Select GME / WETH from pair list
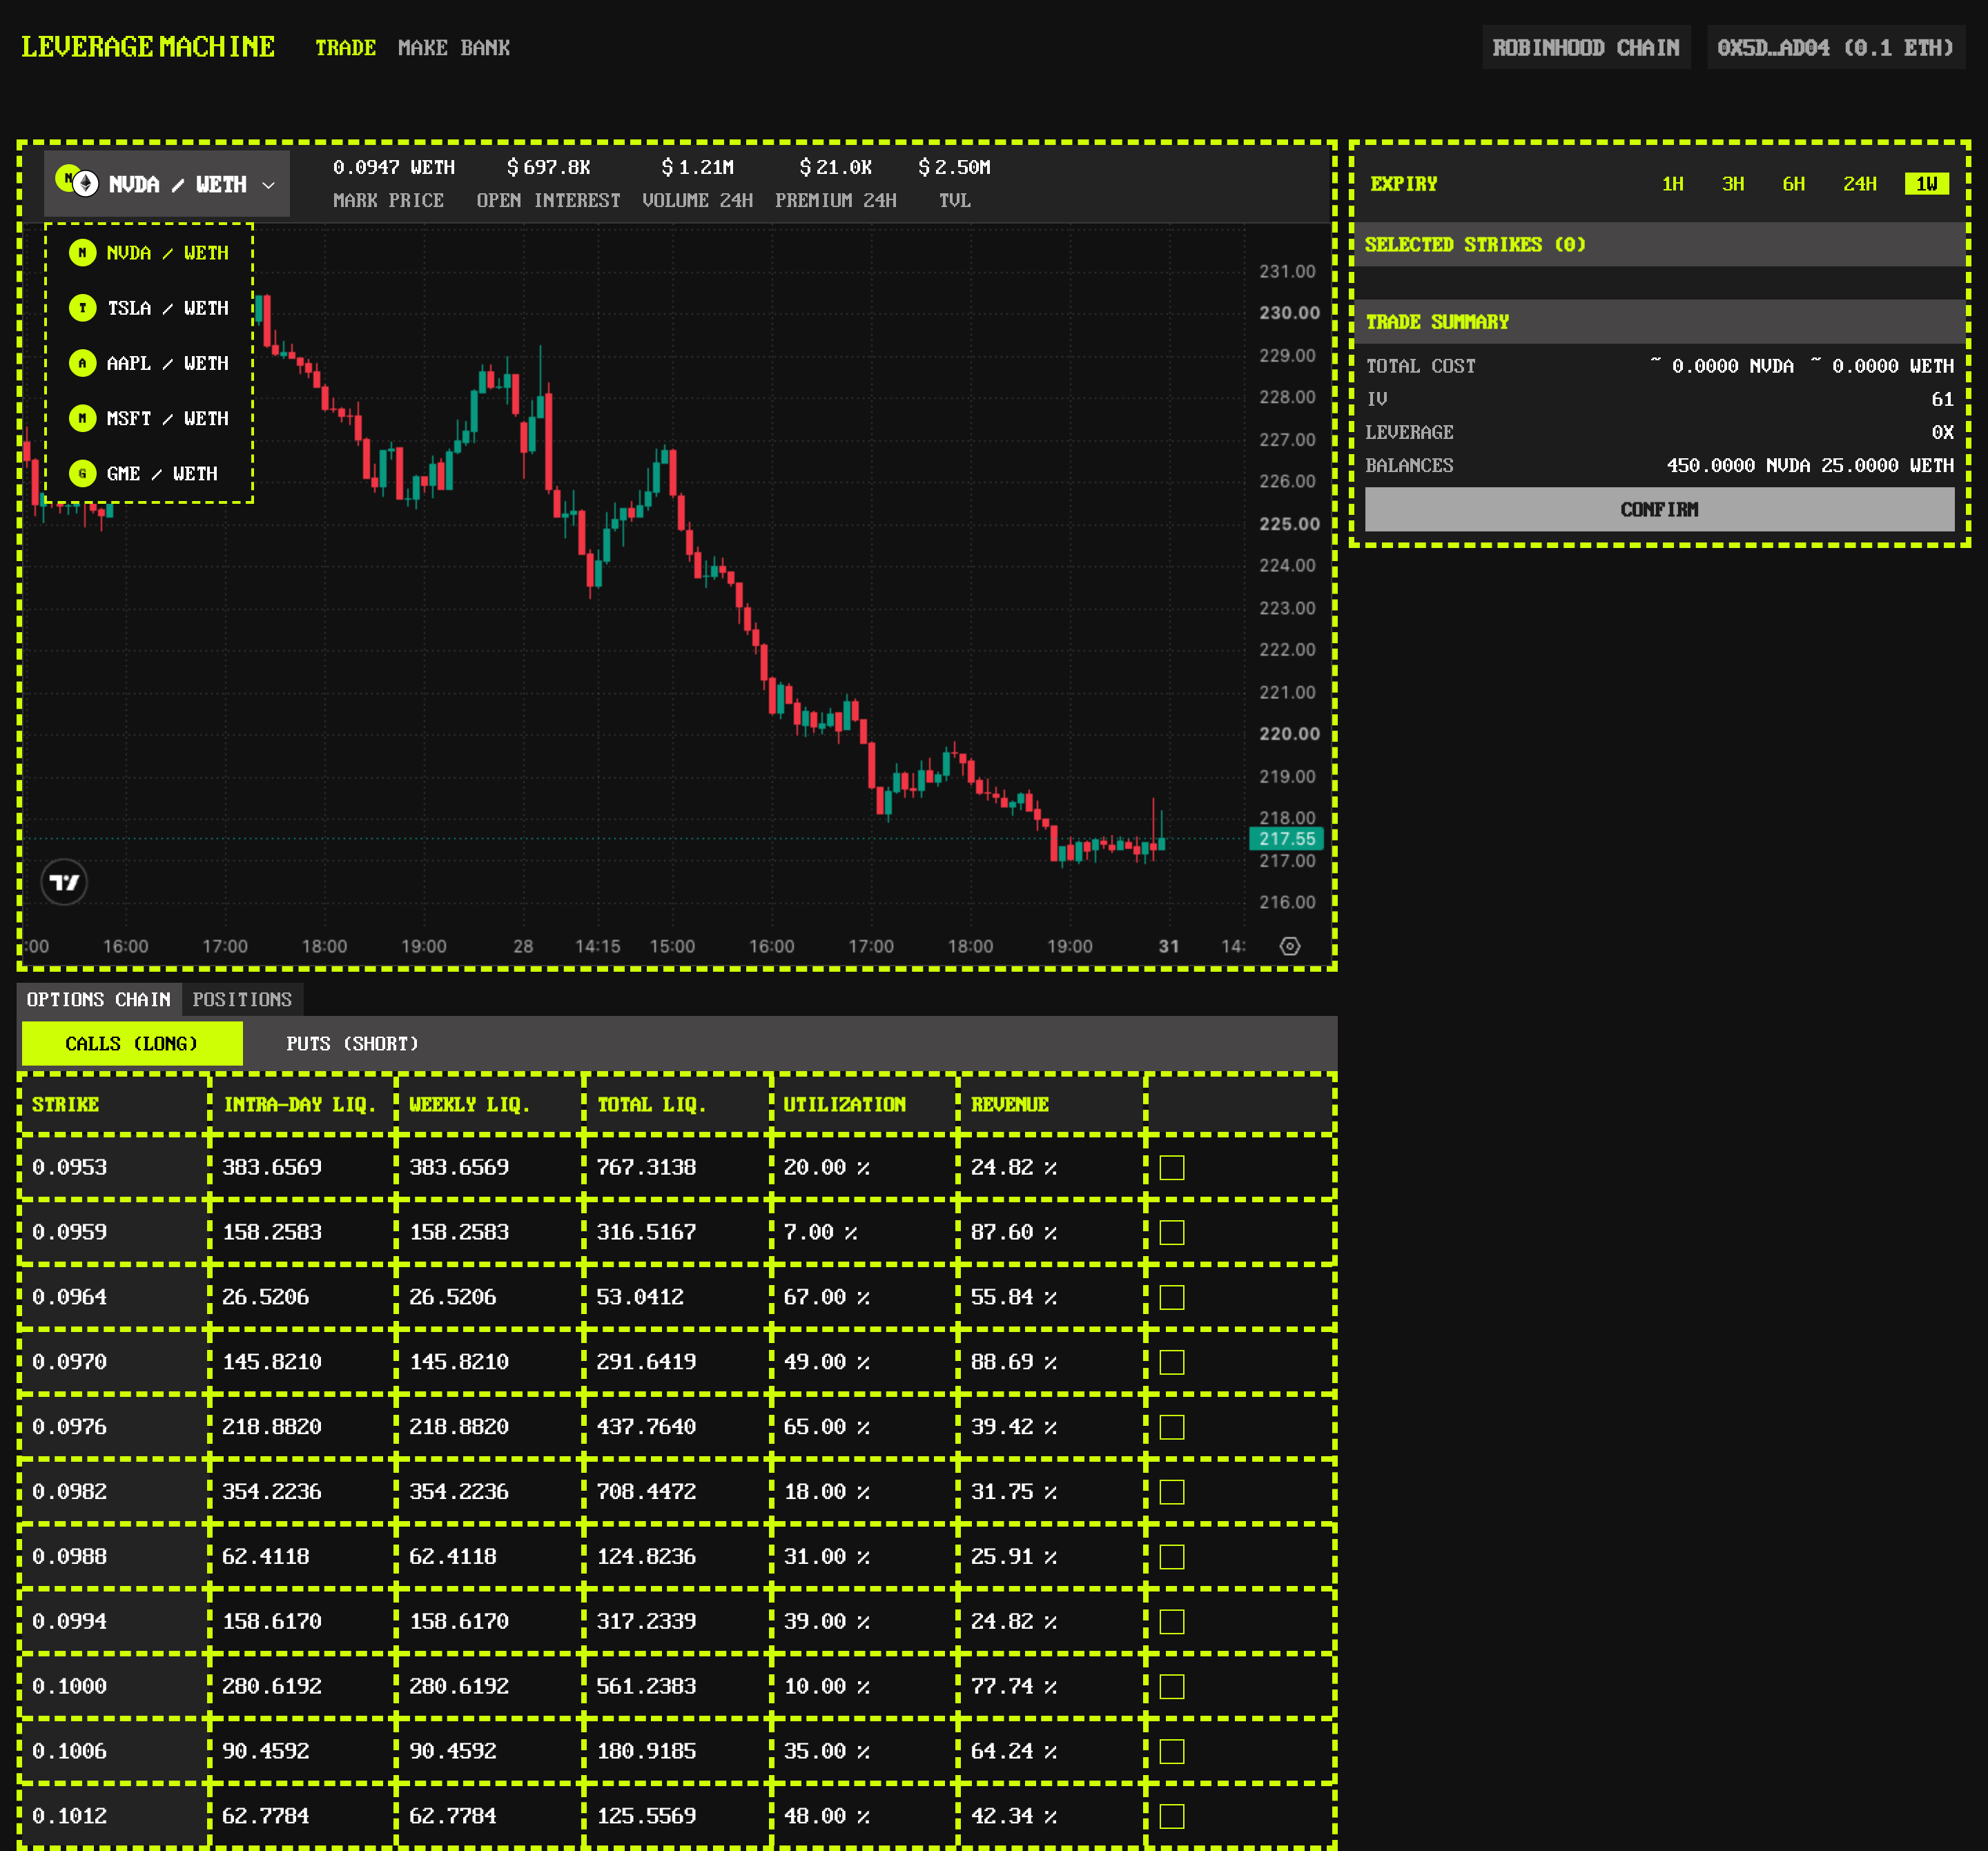 (143, 473)
